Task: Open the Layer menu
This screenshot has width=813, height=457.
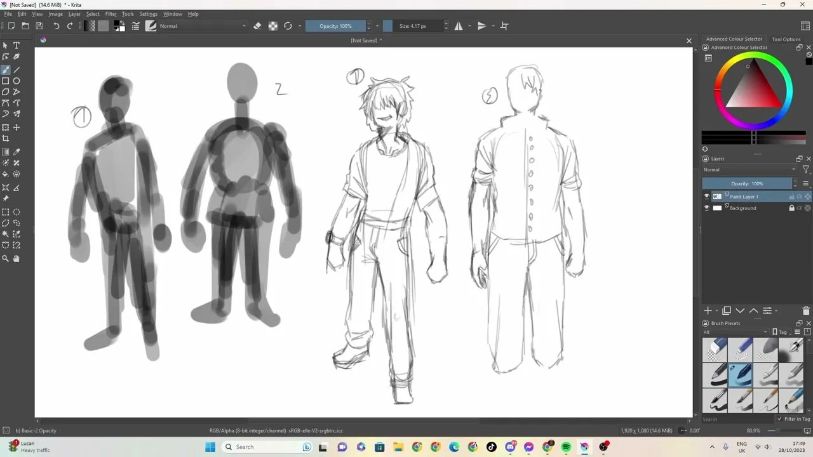Action: pos(74,14)
